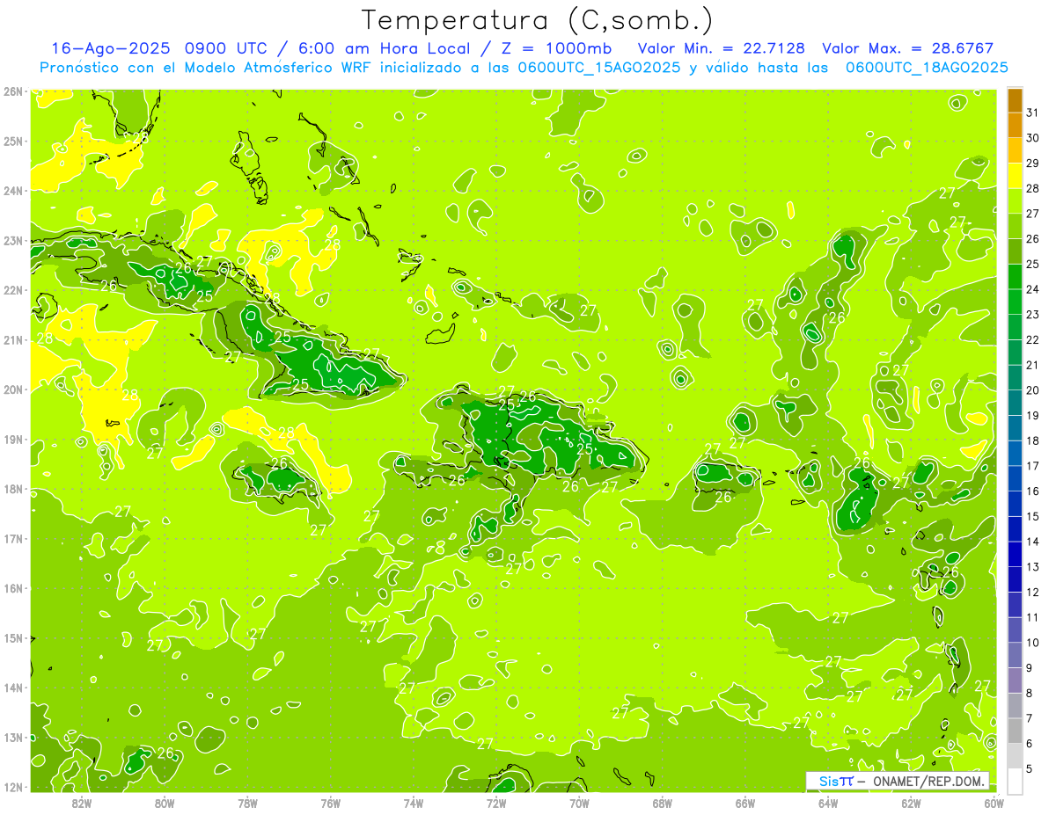The width and height of the screenshot is (1056, 815).
Task: Select the color scale segment between 27 and 28
Action: click(x=1015, y=201)
